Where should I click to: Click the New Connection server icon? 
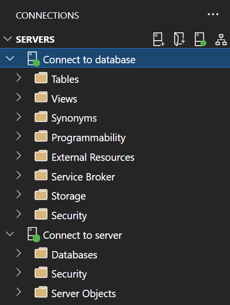click(x=159, y=39)
